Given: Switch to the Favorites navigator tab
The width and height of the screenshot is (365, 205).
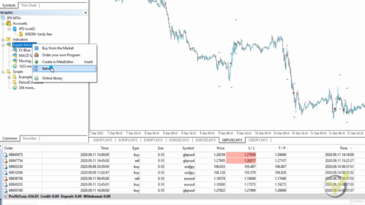Looking at the screenshot, I should click(30, 138).
